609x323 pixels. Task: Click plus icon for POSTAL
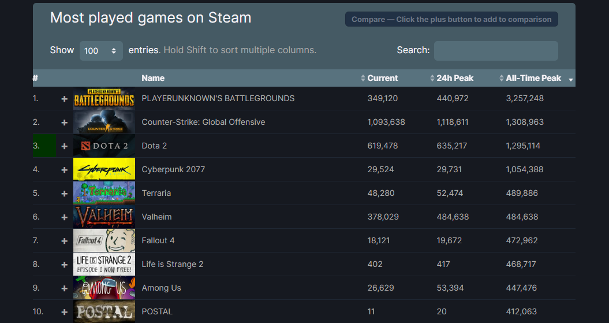coord(65,313)
